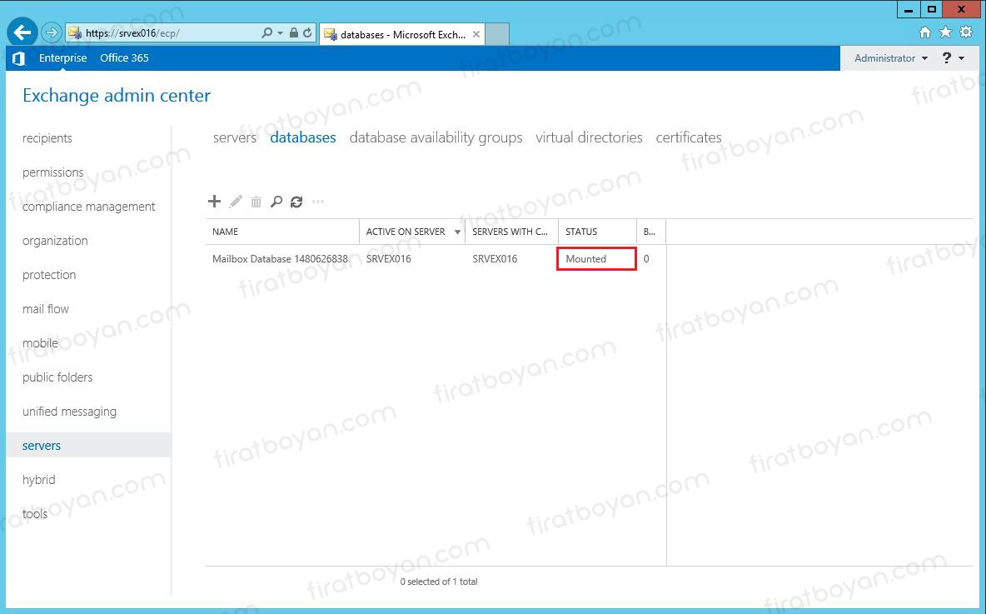986x614 pixels.
Task: Click ACTIVE ON SERVER sort arrow
Action: (457, 232)
